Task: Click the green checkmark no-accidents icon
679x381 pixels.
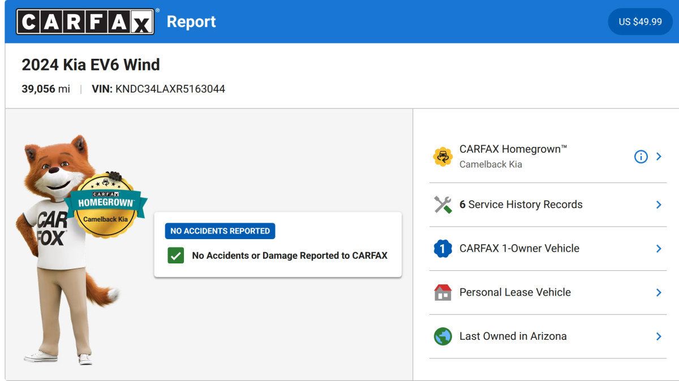Action: [x=176, y=256]
